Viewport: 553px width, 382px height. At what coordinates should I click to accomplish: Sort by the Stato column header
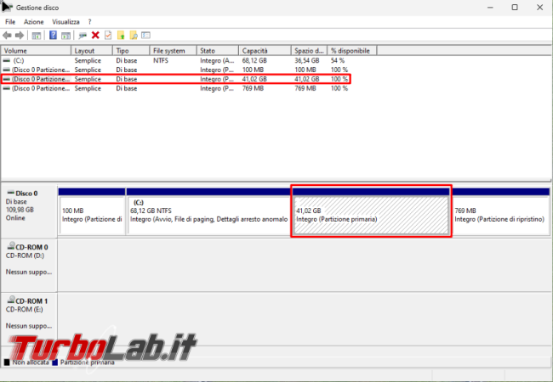[x=218, y=51]
